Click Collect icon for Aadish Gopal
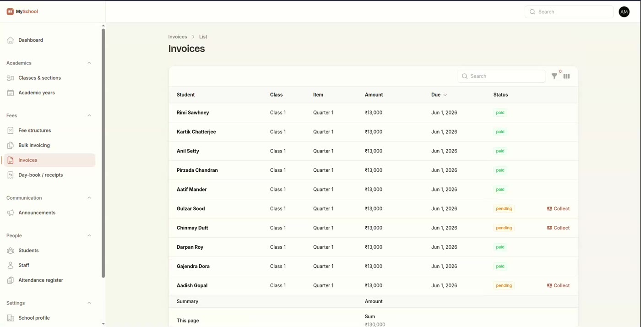641x327 pixels. (549, 286)
